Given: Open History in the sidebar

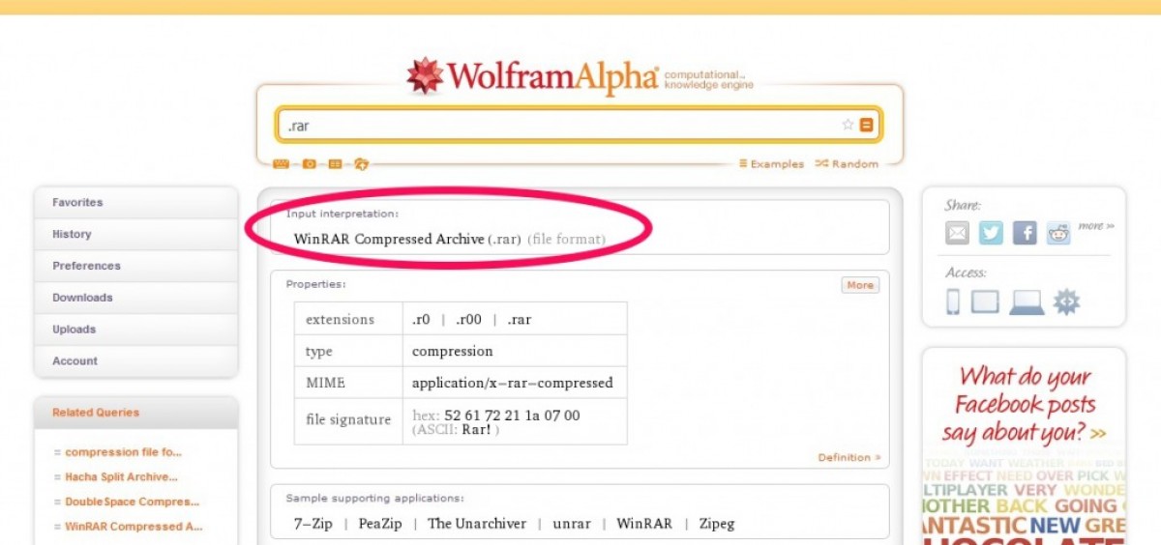Looking at the screenshot, I should tap(135, 234).
